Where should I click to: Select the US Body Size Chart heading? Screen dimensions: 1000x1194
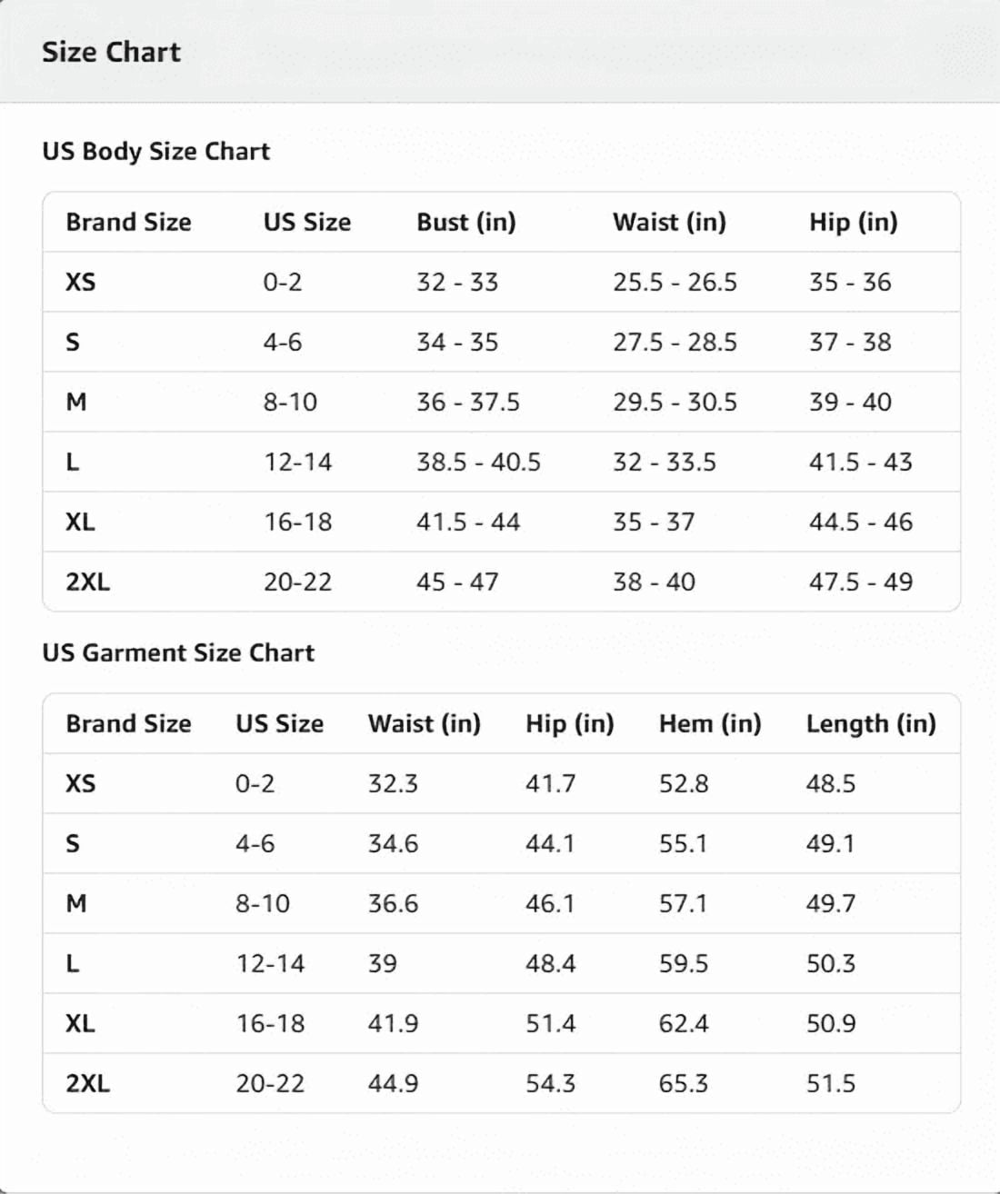[x=156, y=151]
